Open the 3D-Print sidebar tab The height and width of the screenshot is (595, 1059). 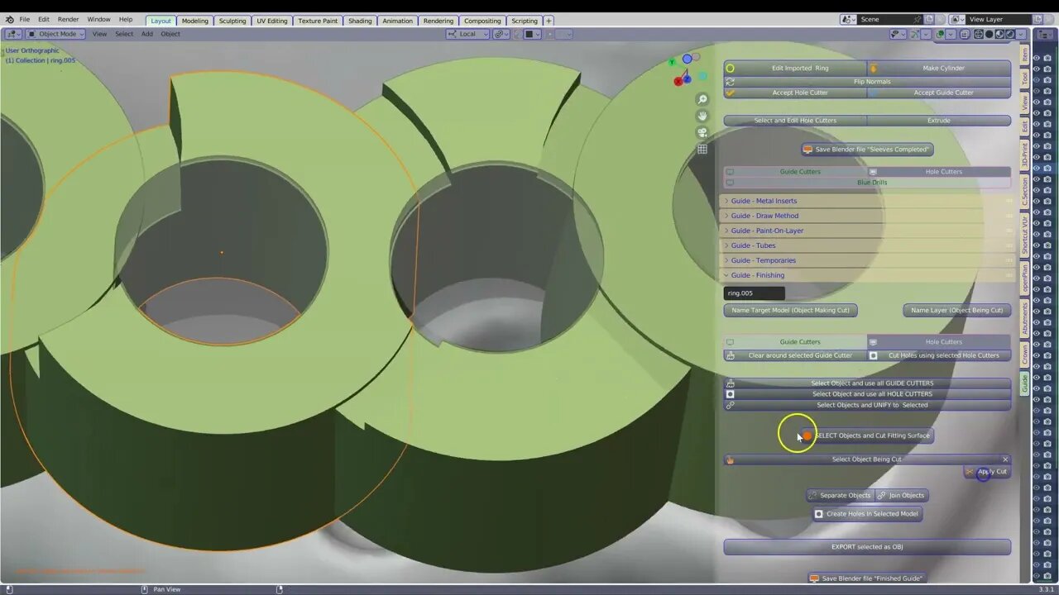1024,155
